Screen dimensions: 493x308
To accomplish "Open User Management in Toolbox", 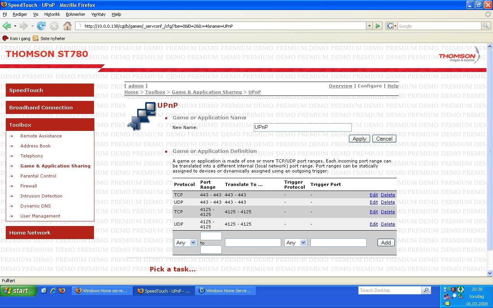I will 40,216.
